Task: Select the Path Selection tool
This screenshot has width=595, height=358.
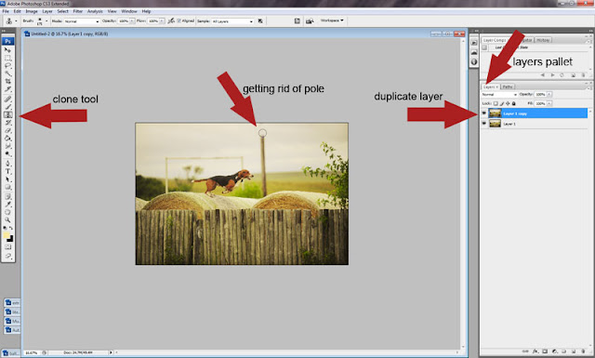Action: pyautogui.click(x=7, y=179)
